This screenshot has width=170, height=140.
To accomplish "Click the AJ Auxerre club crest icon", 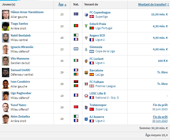I will click(86, 119).
